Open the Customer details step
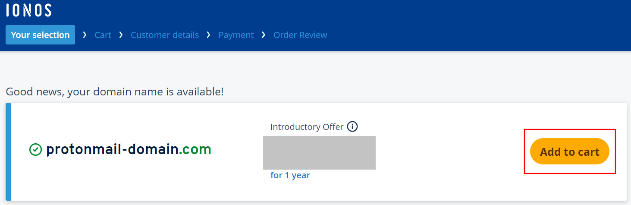The width and height of the screenshot is (631, 205). coord(165,35)
